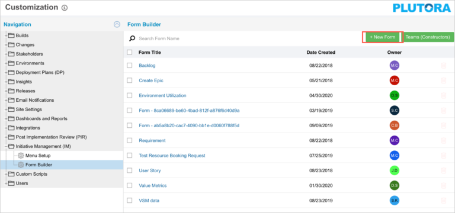The height and width of the screenshot is (213, 455).
Task: Check the User Story checkbox
Action: tap(129, 170)
